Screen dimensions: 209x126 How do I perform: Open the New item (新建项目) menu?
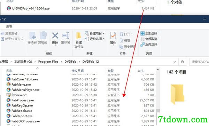pos(95,33)
